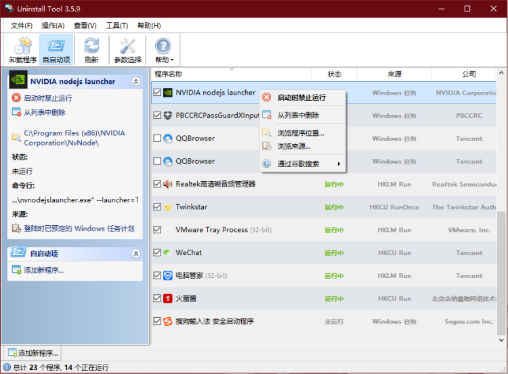Click the NVIDIA logo in the left panel header
Image resolution: width=508 pixels, height=374 pixels.
click(18, 80)
